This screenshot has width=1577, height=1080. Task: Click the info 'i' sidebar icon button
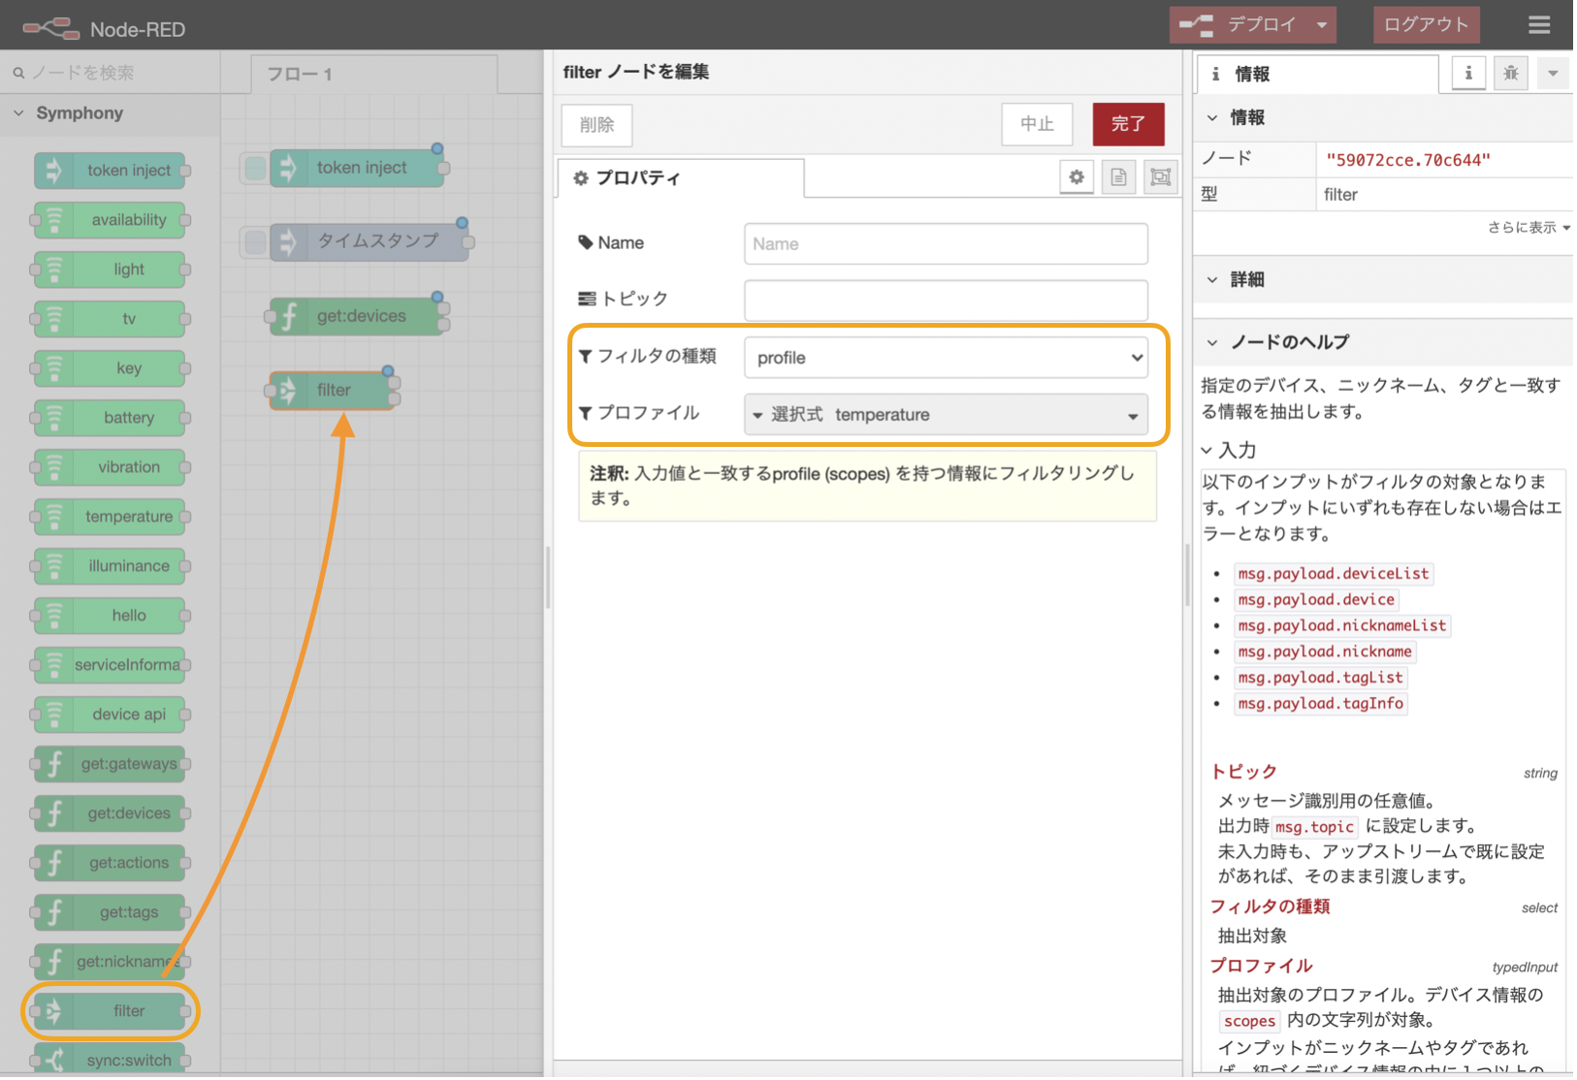[1468, 74]
